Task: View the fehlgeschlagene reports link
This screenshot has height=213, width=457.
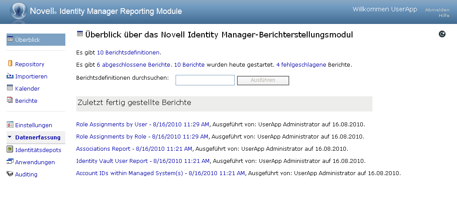Action: click(303, 65)
